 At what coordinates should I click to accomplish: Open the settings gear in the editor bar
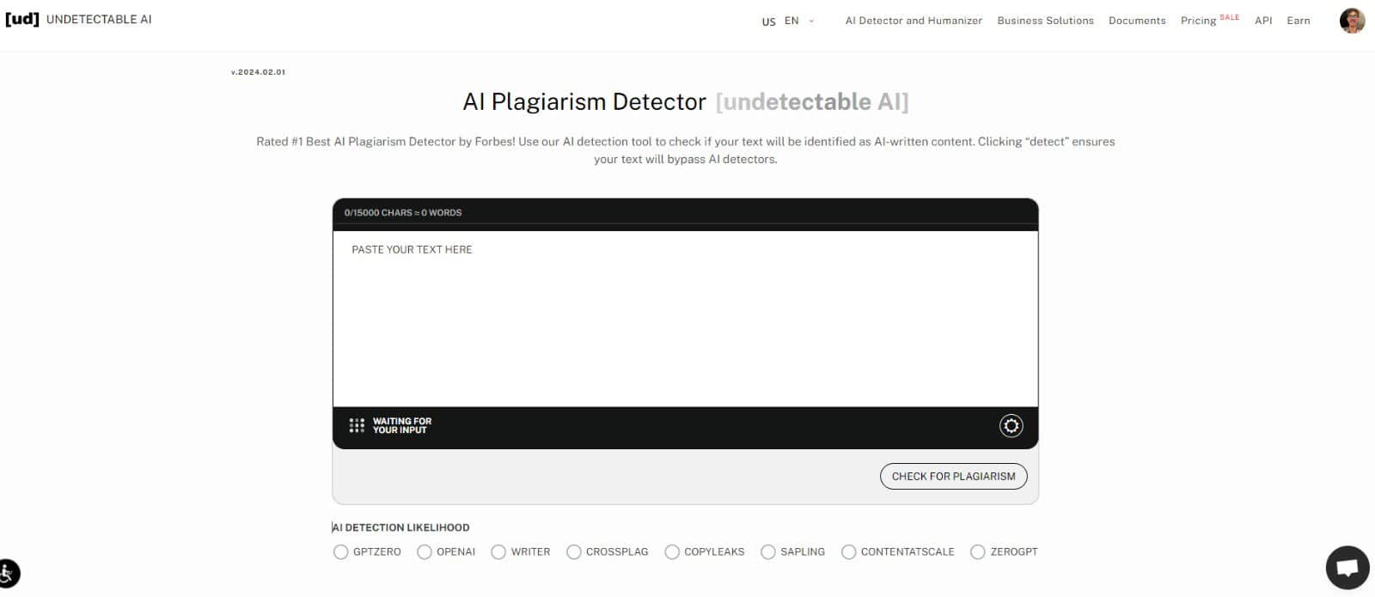point(1011,425)
